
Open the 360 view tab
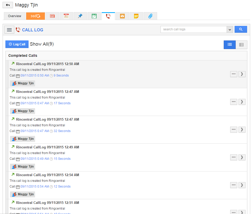coord(36,16)
